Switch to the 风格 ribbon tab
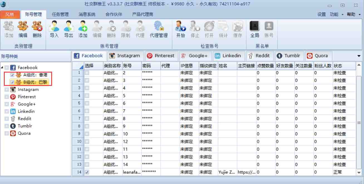Screen dimensions: 364x184 pyautogui.click(x=10, y=14)
